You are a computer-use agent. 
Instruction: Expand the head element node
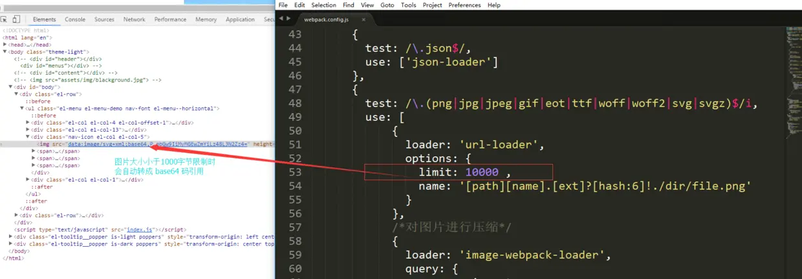coord(5,45)
